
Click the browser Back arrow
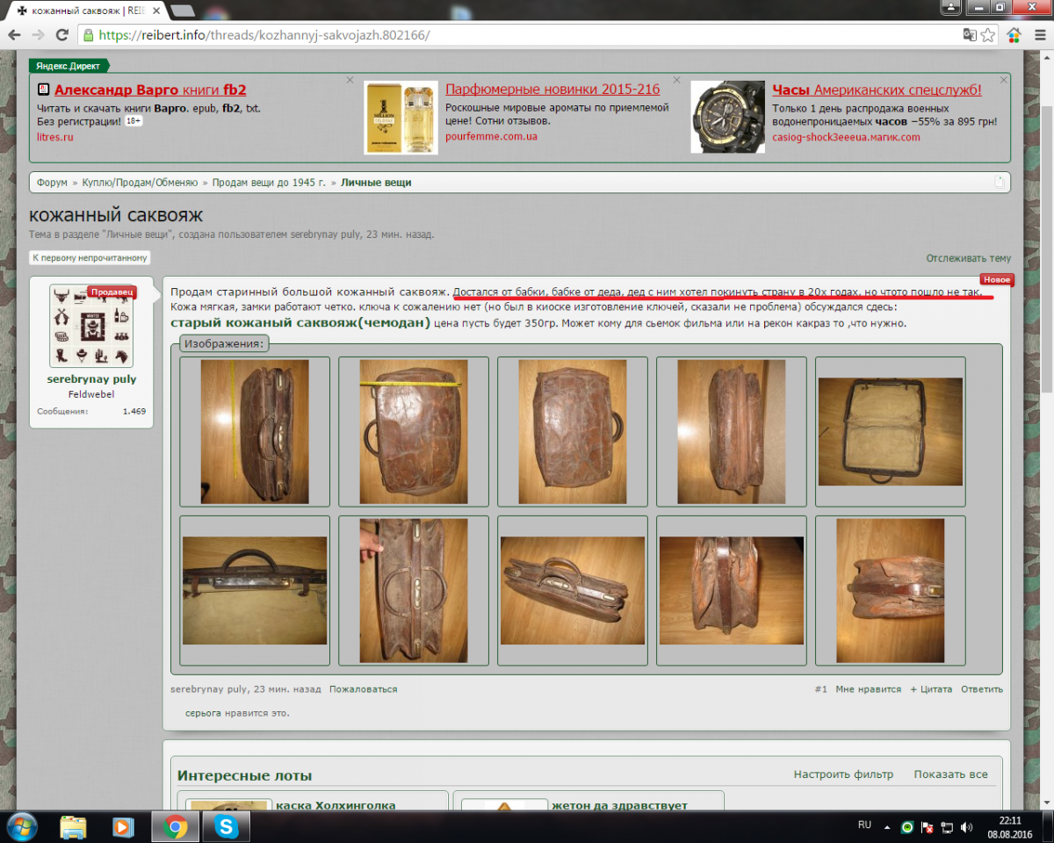(x=14, y=35)
